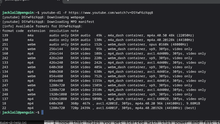Click the YouTube URL in the command

coord(111,13)
